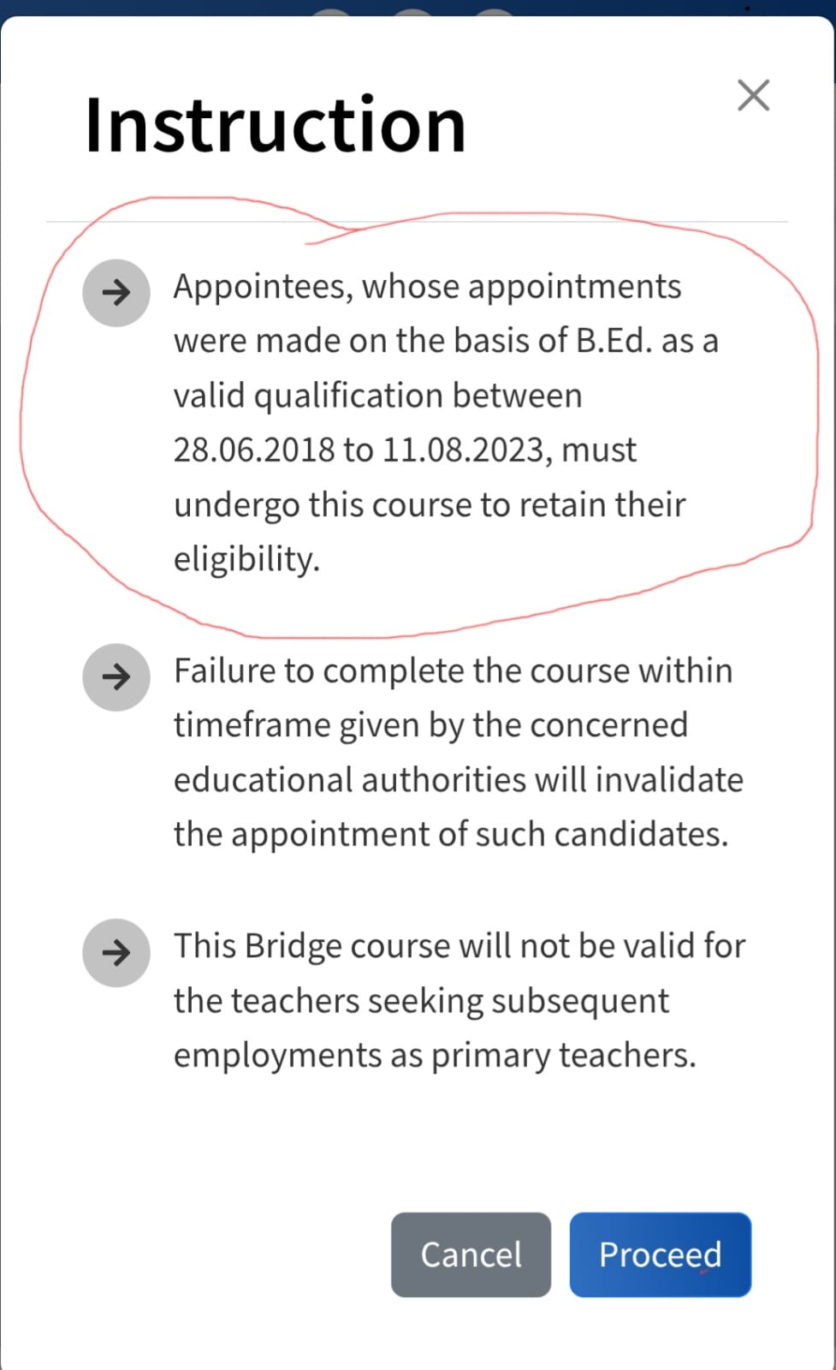Viewport: 836px width, 1370px height.
Task: Click the 'the appointment of such candidates.' line
Action: tap(451, 835)
